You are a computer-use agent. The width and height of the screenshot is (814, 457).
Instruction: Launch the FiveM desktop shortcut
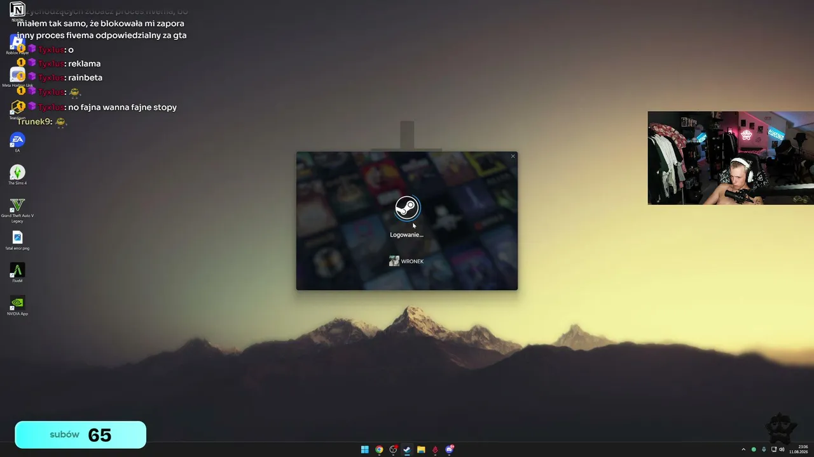tap(17, 274)
